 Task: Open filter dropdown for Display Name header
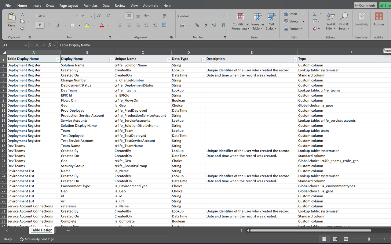coord(111,60)
